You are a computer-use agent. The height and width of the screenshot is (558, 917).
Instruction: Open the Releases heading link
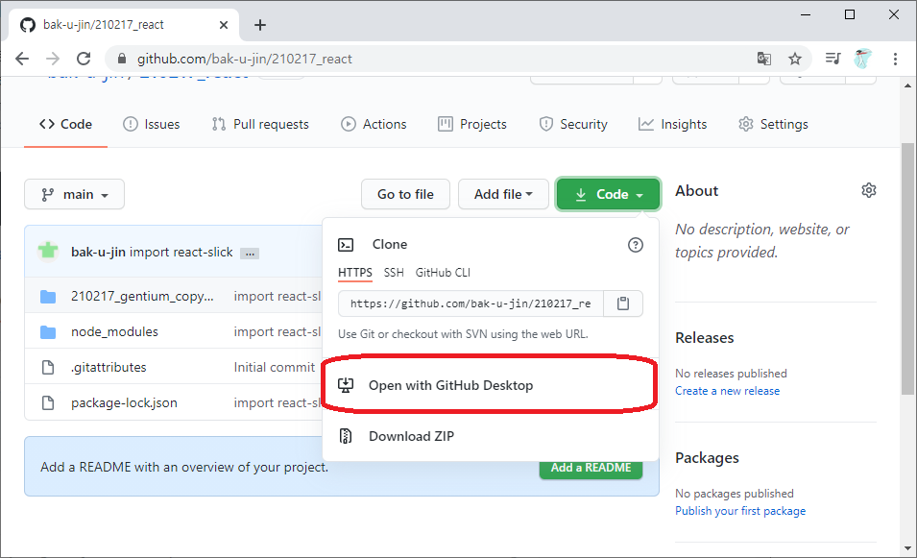pyautogui.click(x=705, y=338)
